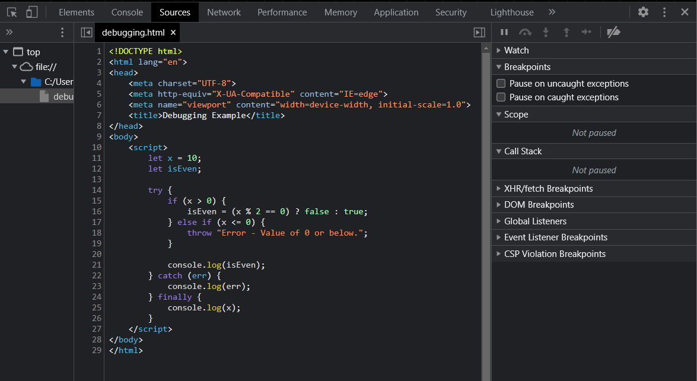697x381 pixels.
Task: Click the Step arrow icon
Action: tap(587, 32)
